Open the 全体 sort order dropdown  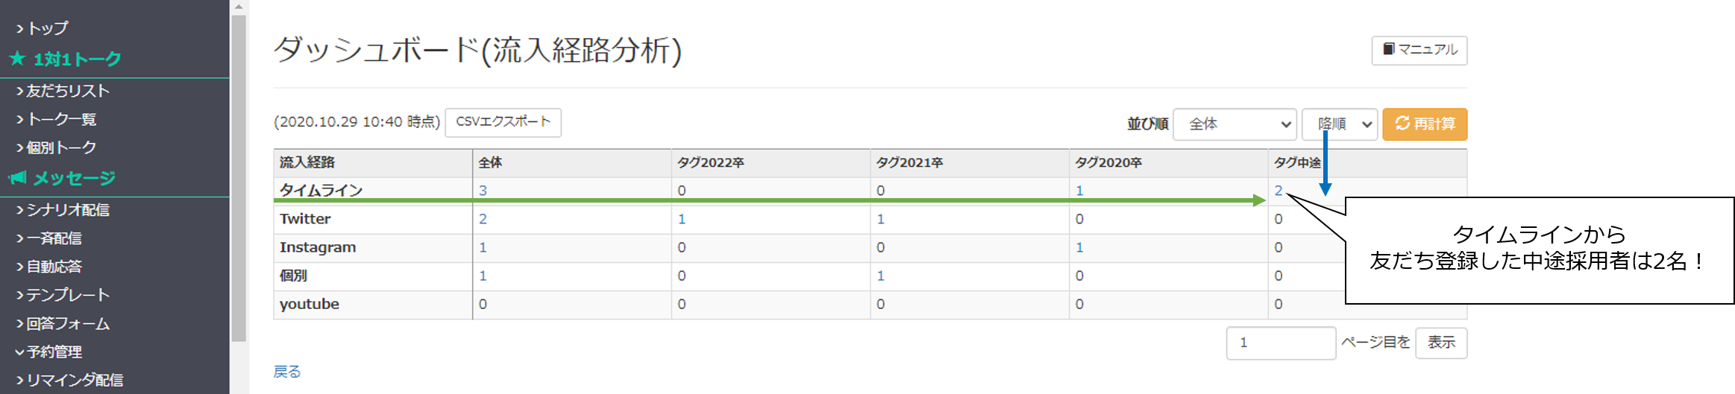(x=1235, y=124)
